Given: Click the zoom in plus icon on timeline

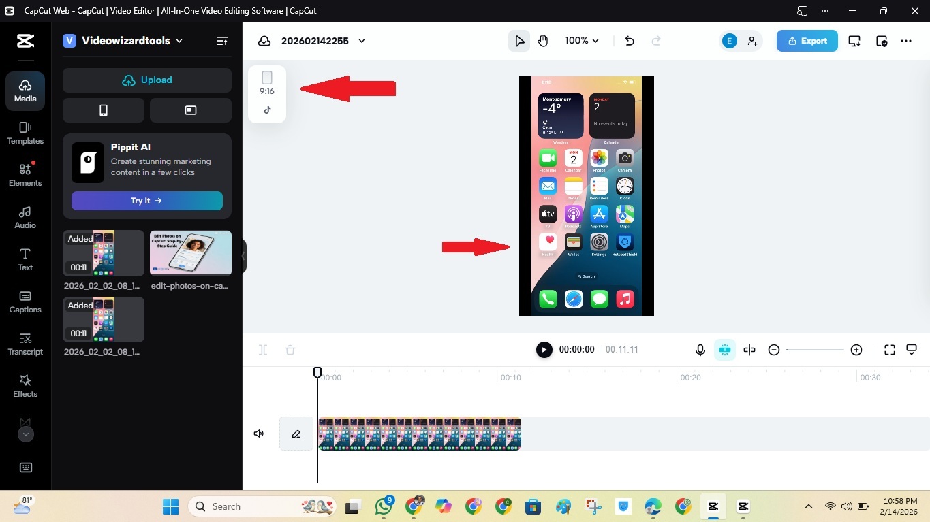Looking at the screenshot, I should click(x=856, y=350).
